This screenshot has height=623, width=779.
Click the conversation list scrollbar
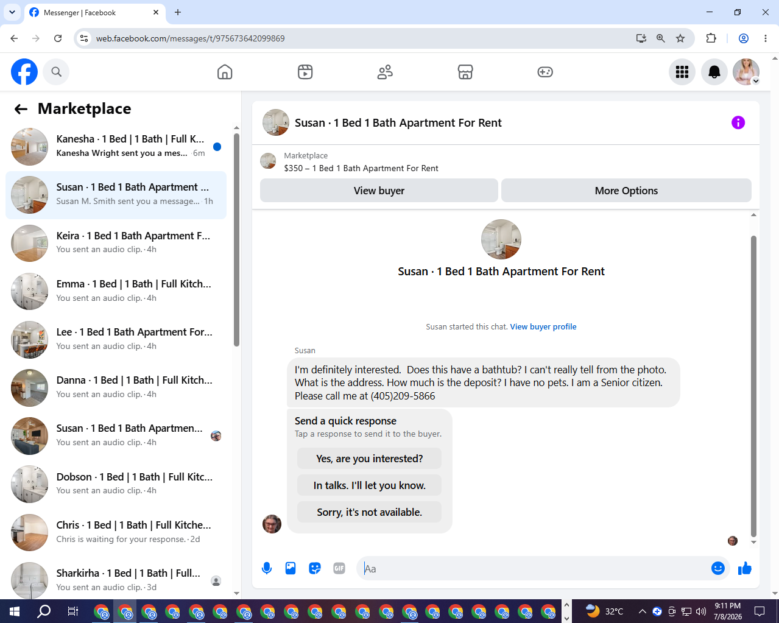click(x=236, y=239)
